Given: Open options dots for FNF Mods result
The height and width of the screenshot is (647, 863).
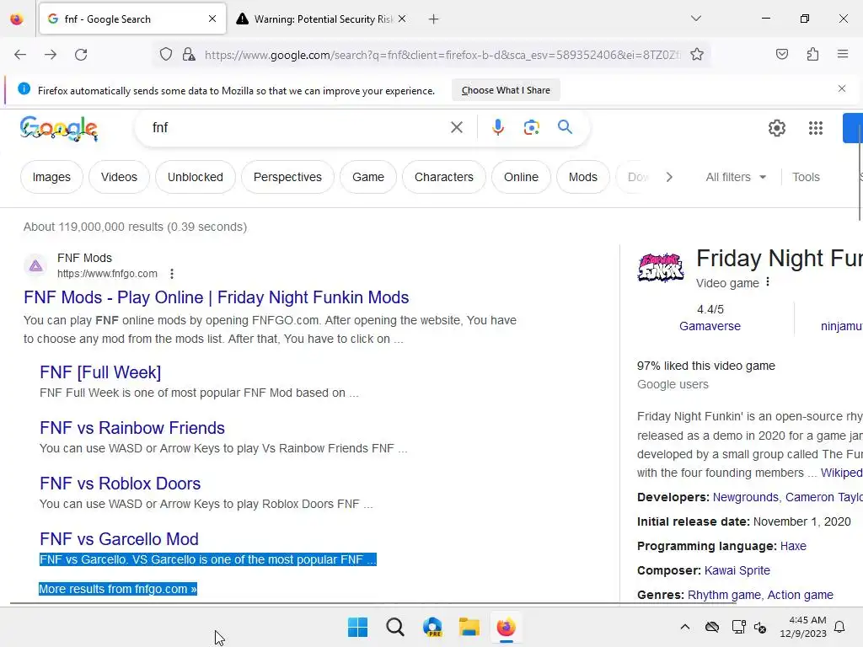Looking at the screenshot, I should [172, 274].
